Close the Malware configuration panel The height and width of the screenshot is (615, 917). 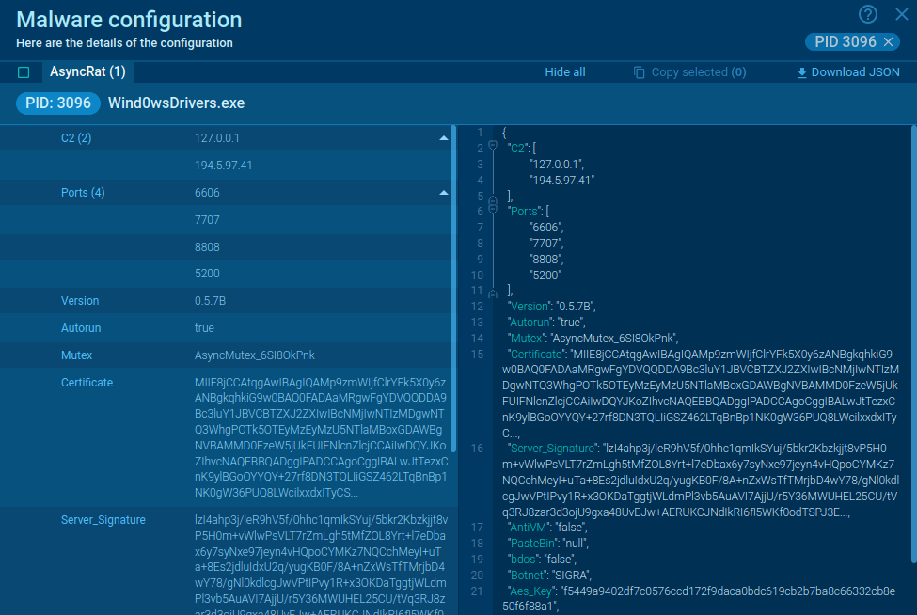pos(900,15)
